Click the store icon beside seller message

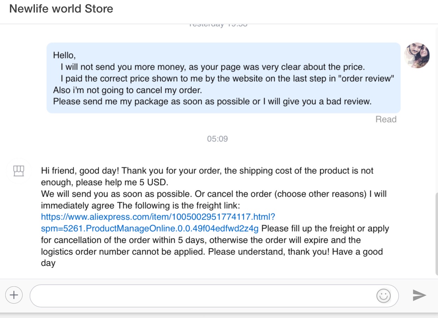18,171
